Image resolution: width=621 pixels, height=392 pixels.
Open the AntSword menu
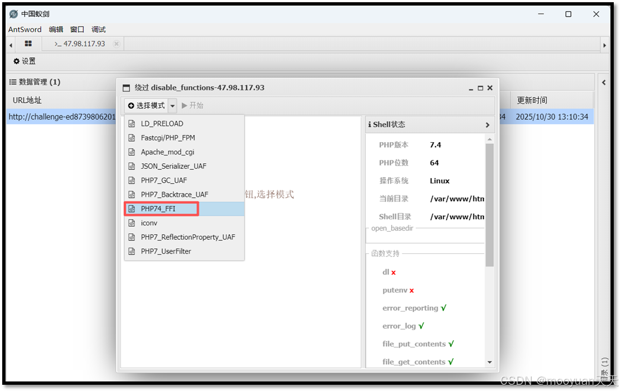tap(25, 29)
